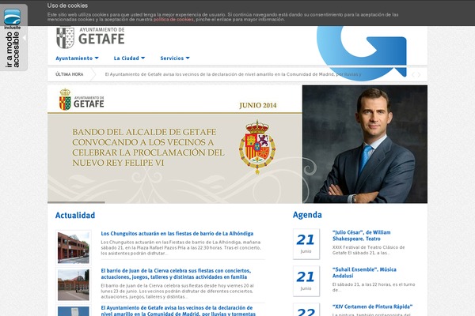
Task: Click the 'Uso de cookies' heading
Action: [67, 6]
